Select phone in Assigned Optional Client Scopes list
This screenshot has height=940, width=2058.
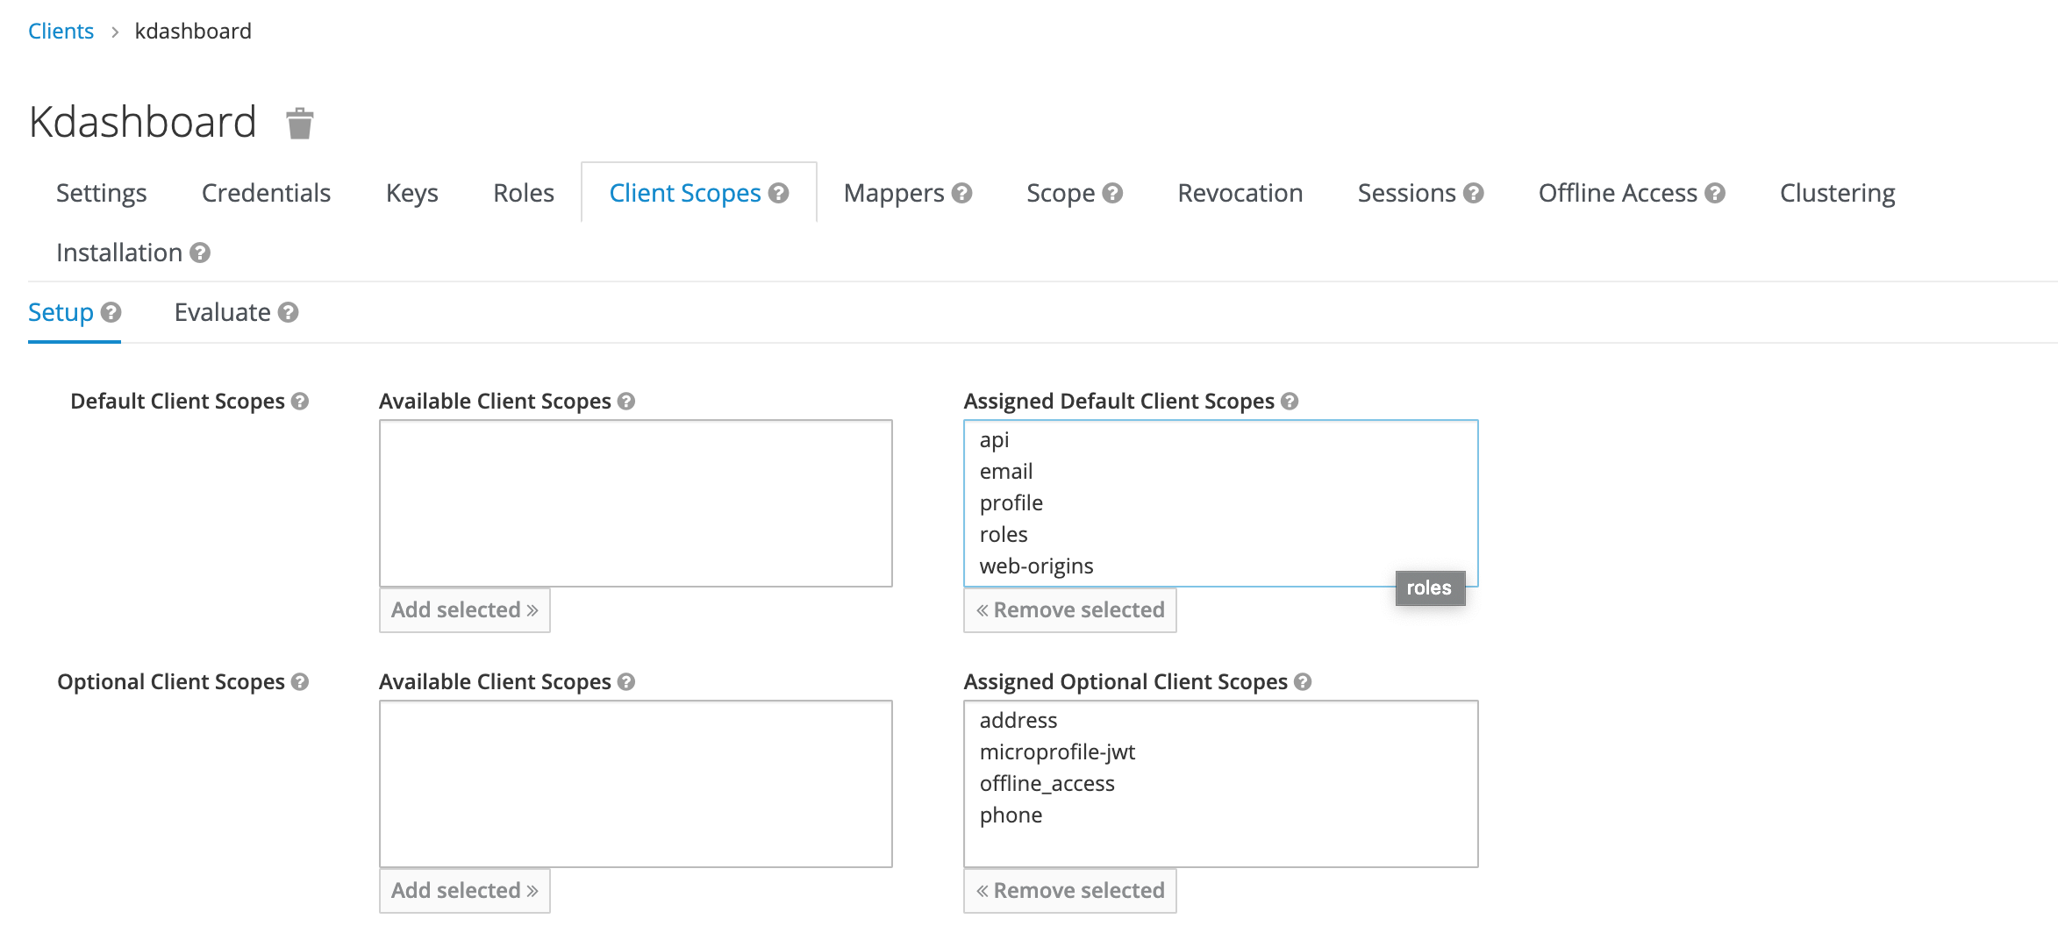click(1011, 815)
